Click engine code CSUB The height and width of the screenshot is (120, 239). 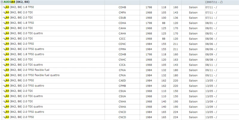122,18
